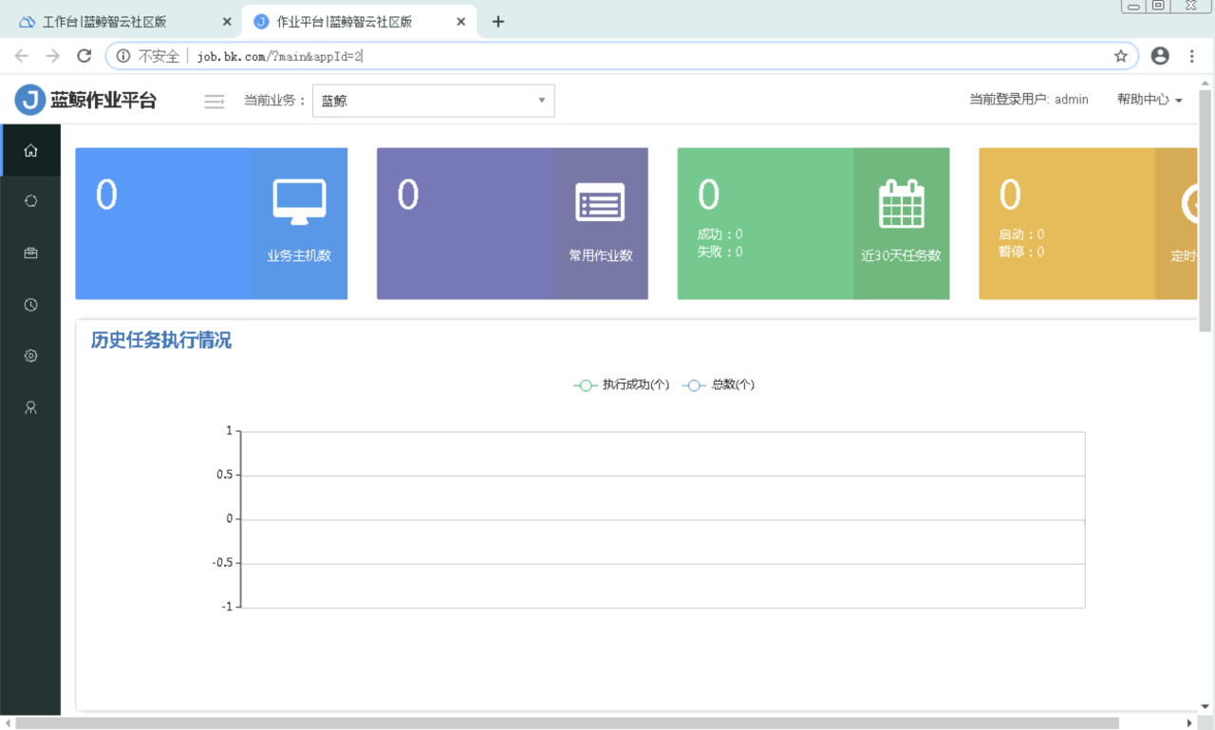Open the circular refresh icon in sidebar
Image resolution: width=1215 pixels, height=730 pixels.
(30, 201)
